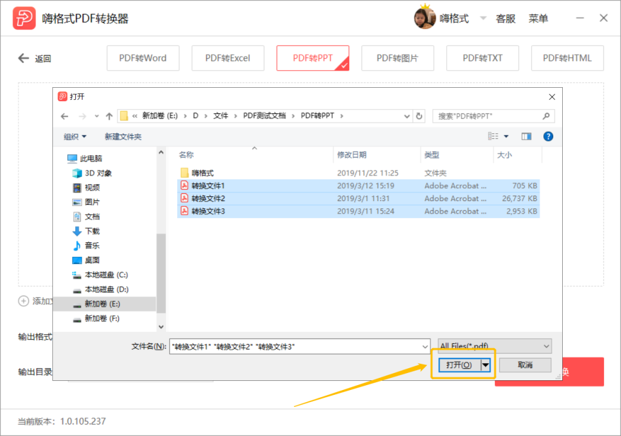The height and width of the screenshot is (436, 621).
Task: Click the dialog's back navigation arrow
Action: tap(64, 116)
